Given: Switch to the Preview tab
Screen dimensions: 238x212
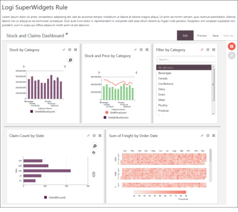Looking at the screenshot, I should tap(202, 35).
